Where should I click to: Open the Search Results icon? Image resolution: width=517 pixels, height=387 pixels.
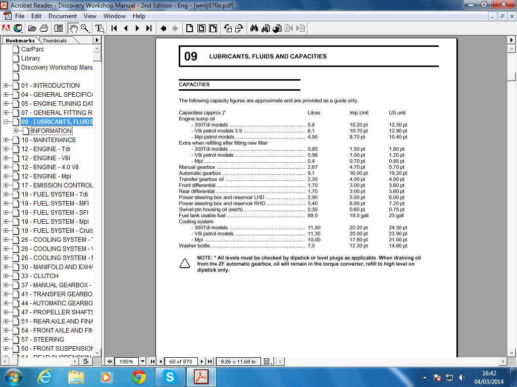277,28
